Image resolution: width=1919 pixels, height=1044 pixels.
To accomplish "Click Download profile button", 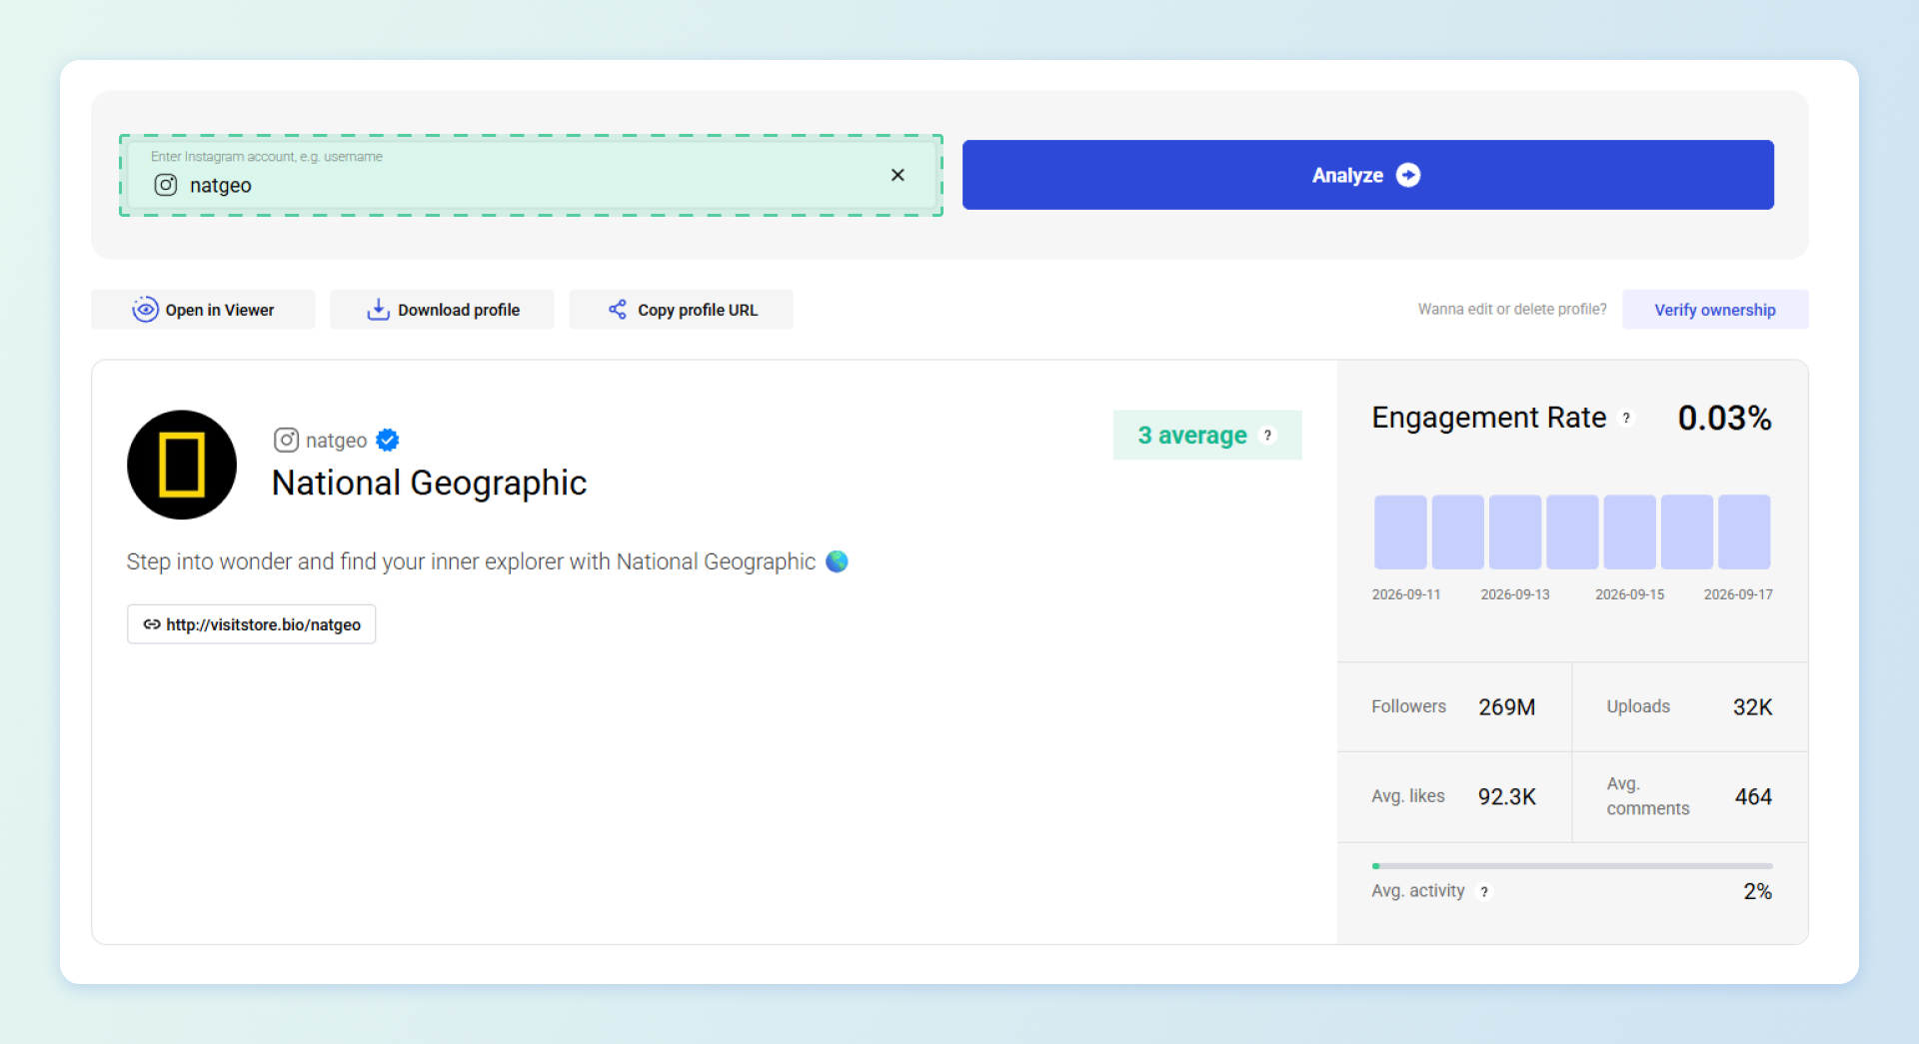I will pos(442,310).
